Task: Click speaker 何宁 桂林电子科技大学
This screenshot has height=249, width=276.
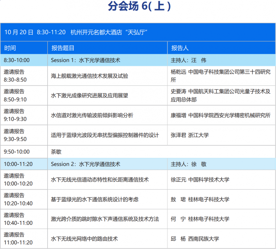Action: click(200, 219)
